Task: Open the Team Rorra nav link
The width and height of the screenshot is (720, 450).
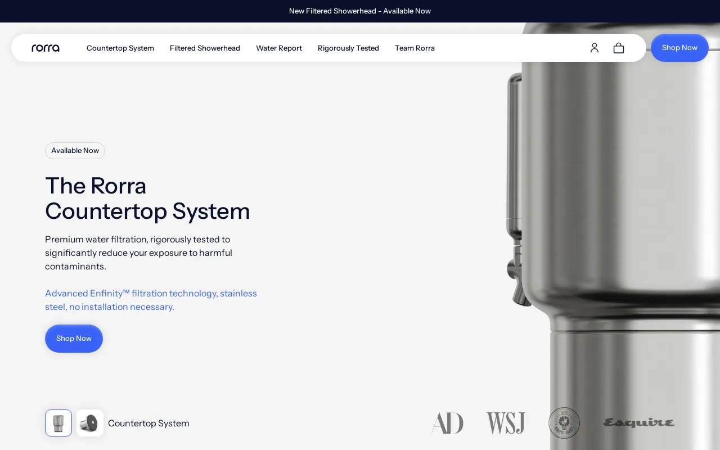Action: [415, 48]
